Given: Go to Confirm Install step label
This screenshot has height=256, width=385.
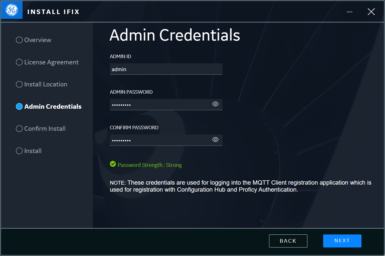Looking at the screenshot, I should tap(45, 129).
